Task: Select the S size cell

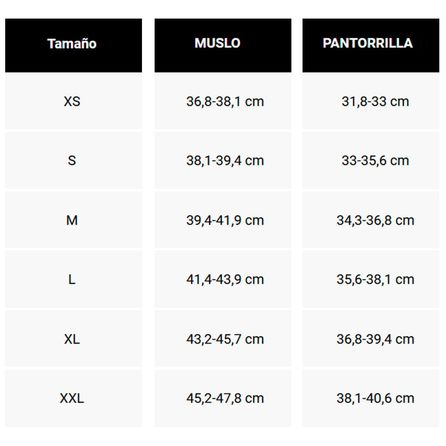Action: click(x=72, y=161)
